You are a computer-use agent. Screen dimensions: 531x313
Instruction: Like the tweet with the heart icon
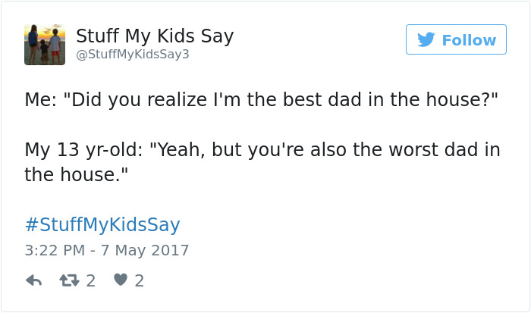click(x=120, y=280)
